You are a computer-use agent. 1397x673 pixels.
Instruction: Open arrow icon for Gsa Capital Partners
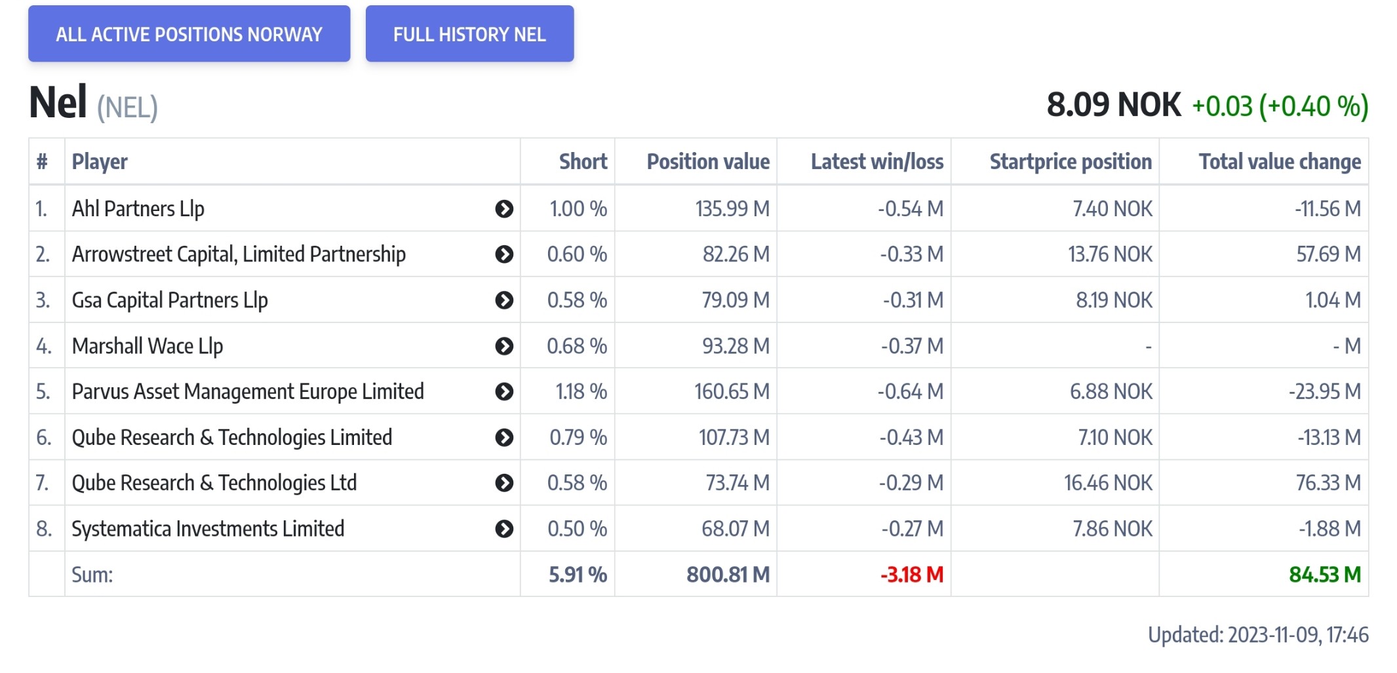click(x=503, y=300)
